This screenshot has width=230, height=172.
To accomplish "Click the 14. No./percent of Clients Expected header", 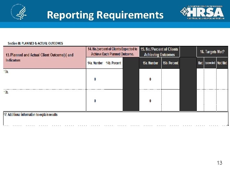I will (x=112, y=52).
